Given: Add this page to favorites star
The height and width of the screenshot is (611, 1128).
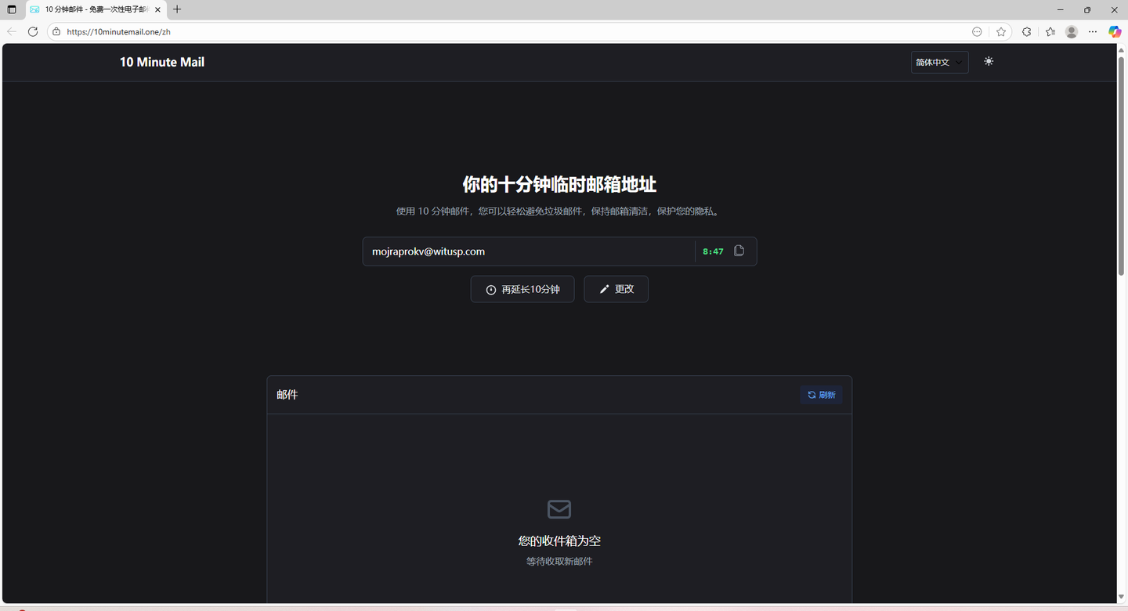Looking at the screenshot, I should coord(1001,31).
